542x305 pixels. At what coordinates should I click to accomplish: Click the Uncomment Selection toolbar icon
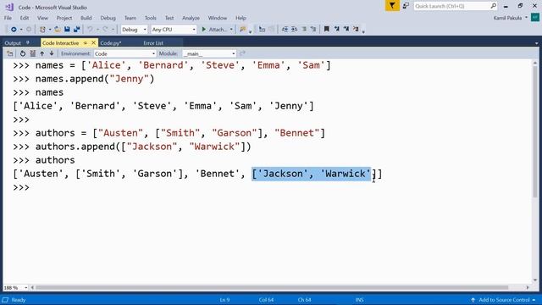point(313,30)
